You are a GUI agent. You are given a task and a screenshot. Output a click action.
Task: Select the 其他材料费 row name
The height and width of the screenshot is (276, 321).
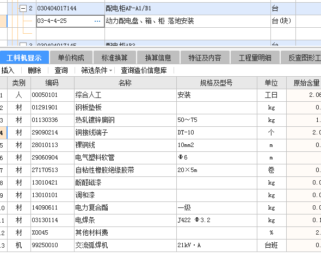pos(125,233)
